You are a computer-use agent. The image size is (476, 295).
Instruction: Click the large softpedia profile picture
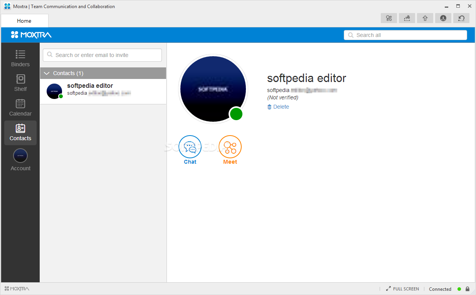pos(213,89)
